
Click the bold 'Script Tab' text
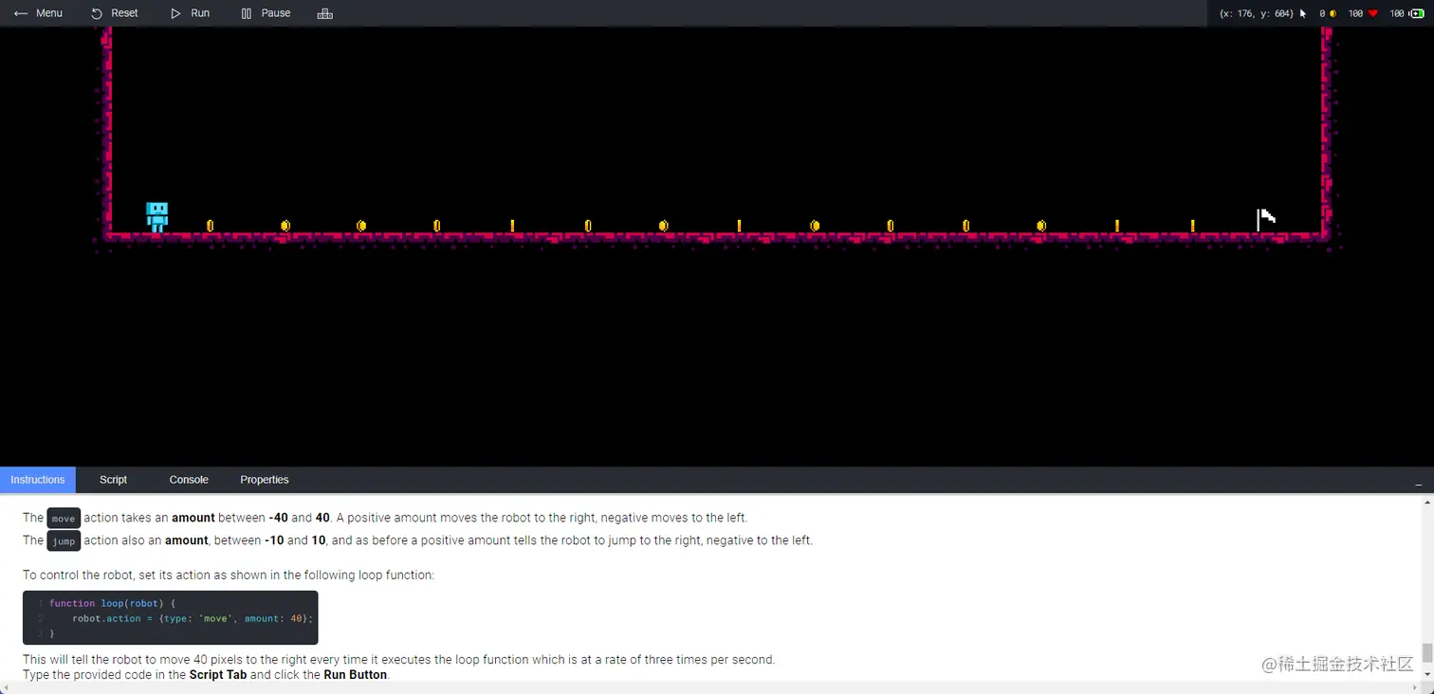pos(218,675)
